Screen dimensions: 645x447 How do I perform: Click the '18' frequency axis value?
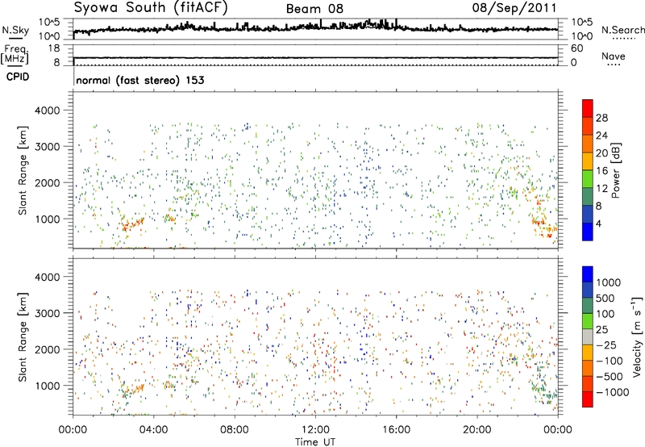click(x=54, y=48)
